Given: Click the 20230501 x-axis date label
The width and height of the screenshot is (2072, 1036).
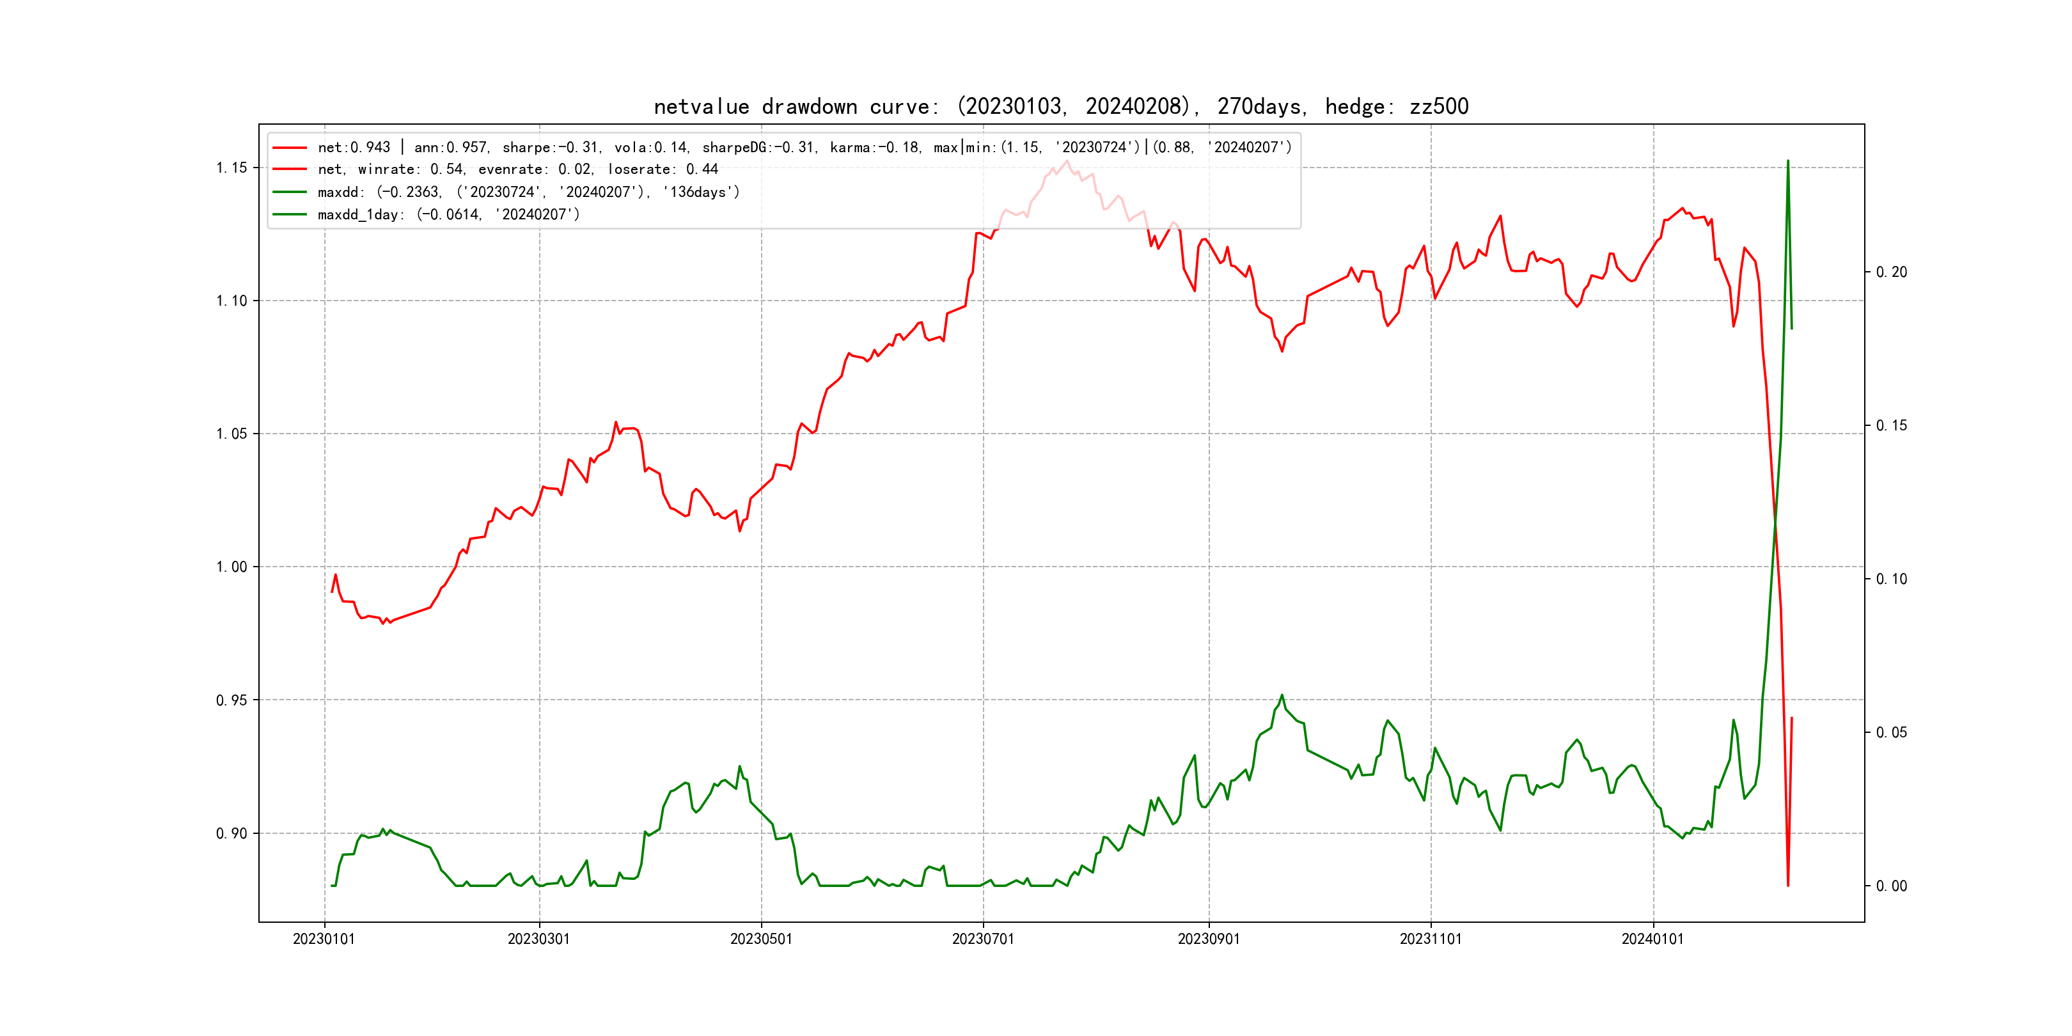Looking at the screenshot, I should [x=761, y=939].
